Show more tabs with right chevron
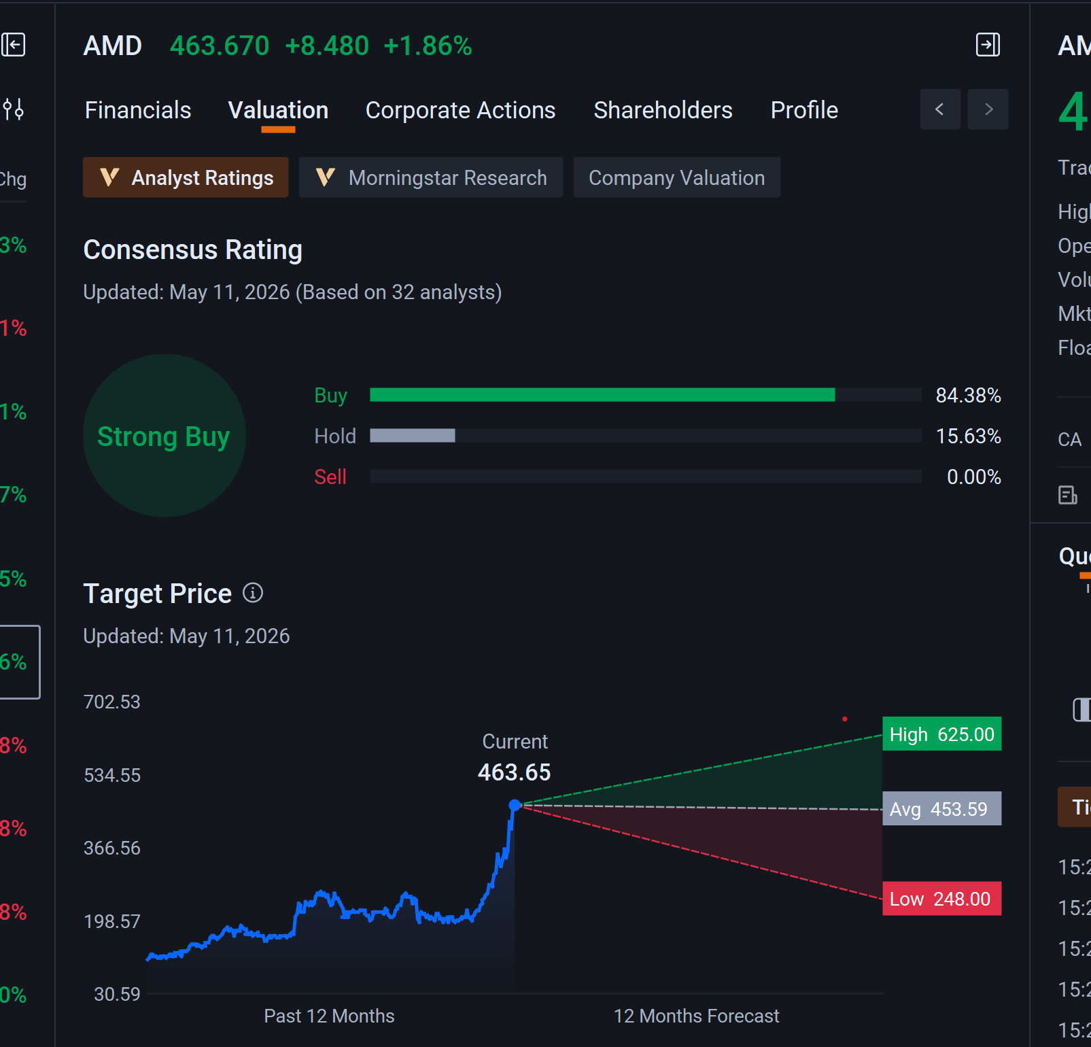 click(988, 109)
